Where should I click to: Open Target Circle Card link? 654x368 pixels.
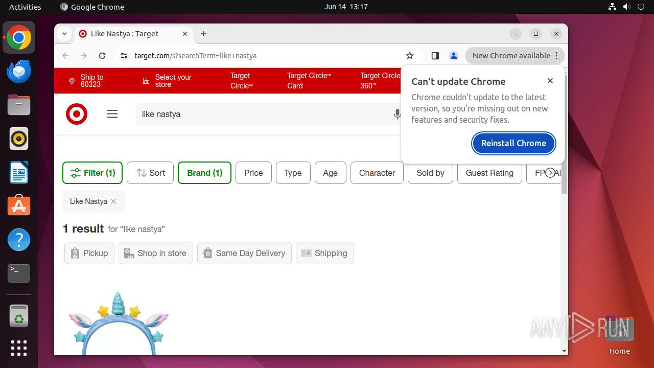coord(309,81)
